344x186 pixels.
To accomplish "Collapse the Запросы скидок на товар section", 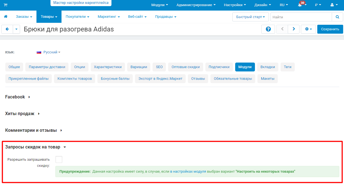I will point(36,147).
